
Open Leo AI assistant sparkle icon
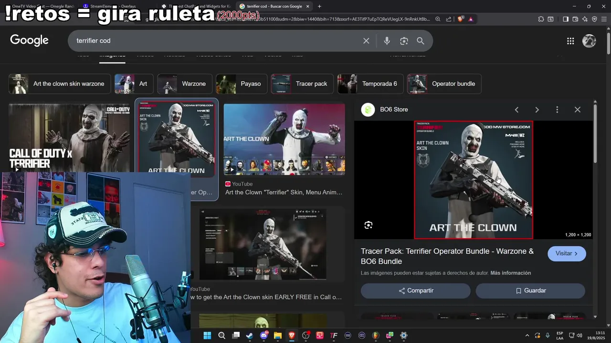[585, 19]
